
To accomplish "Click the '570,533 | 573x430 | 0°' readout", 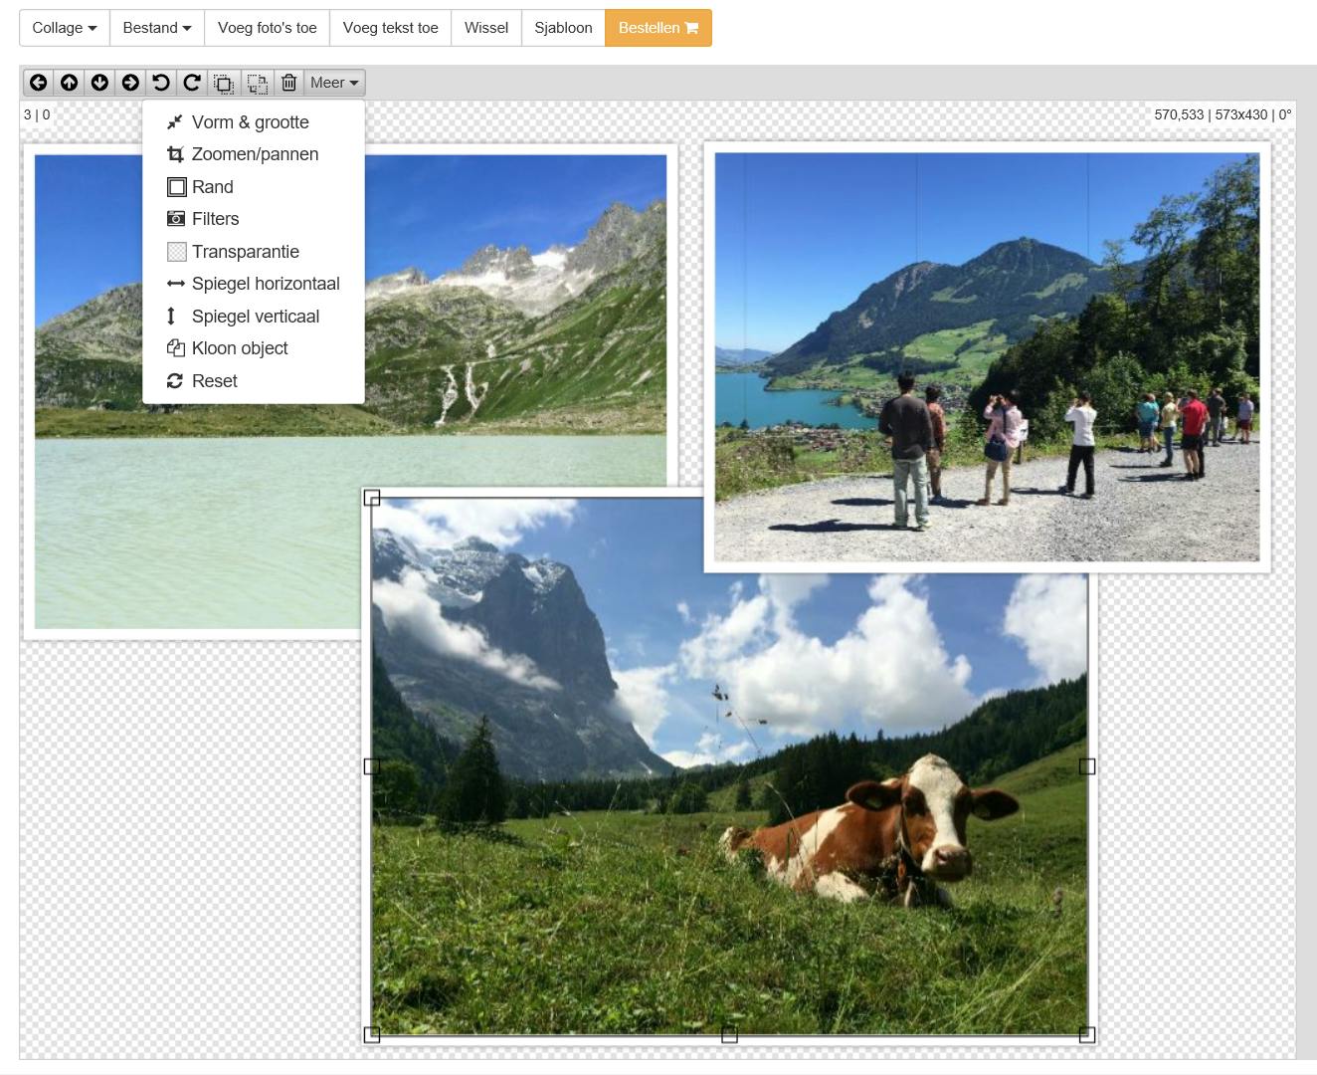I will click(x=1223, y=114).
